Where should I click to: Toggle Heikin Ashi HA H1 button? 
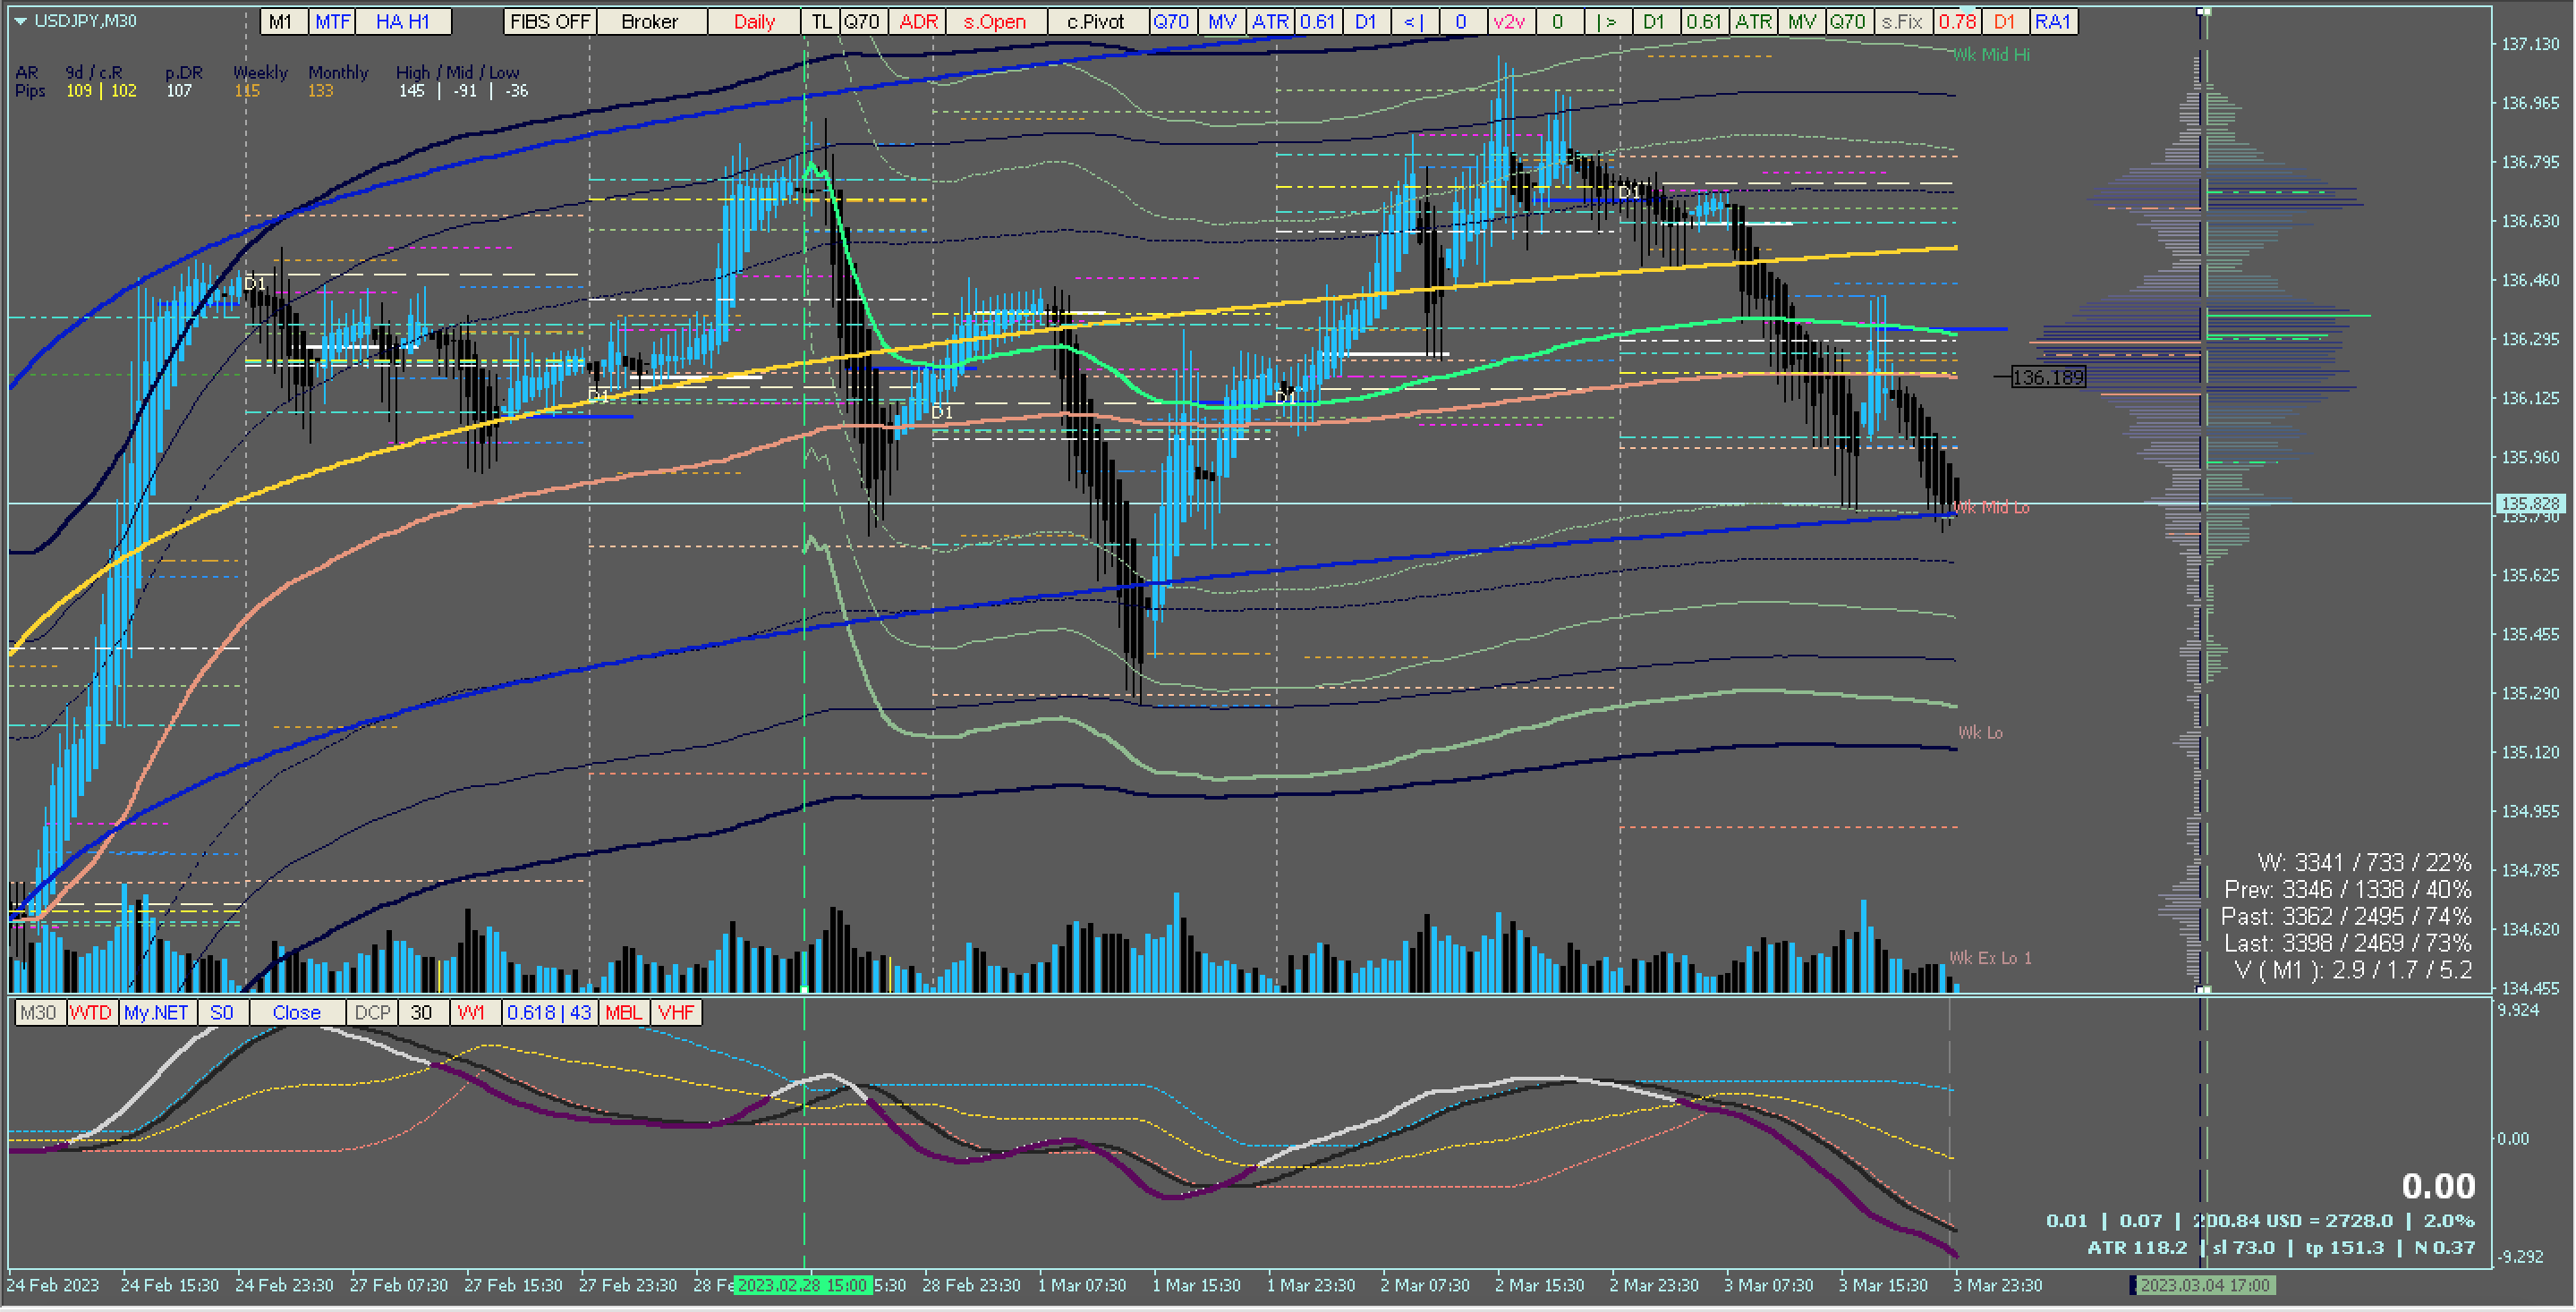tap(403, 21)
